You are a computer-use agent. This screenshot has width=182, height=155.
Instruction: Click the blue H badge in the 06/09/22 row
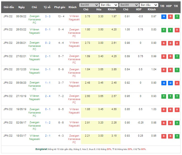click(x=164, y=17)
